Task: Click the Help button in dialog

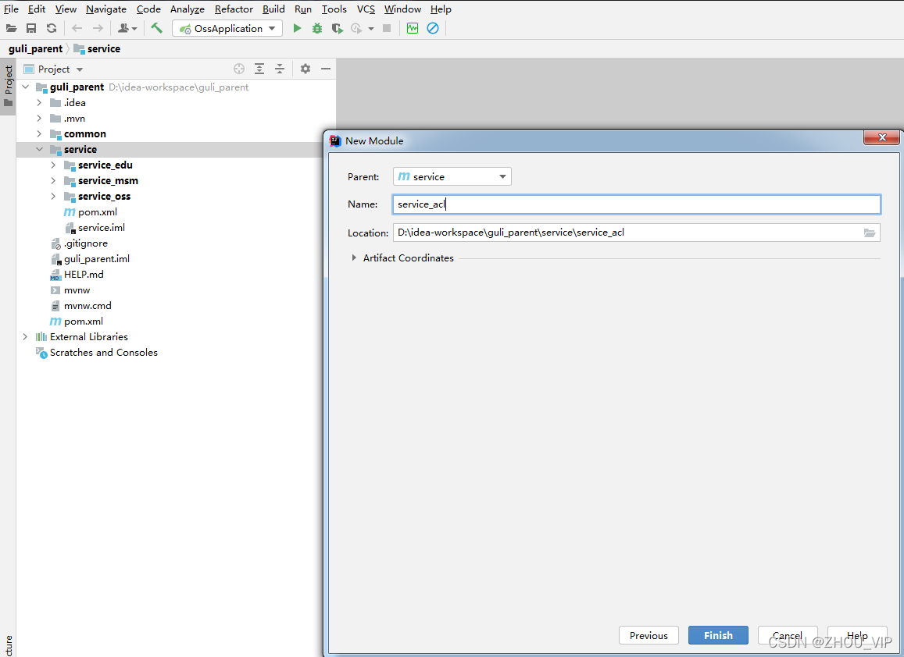Action: pyautogui.click(x=856, y=635)
